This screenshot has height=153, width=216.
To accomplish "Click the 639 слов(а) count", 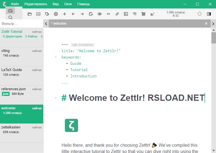I will (x=11, y=132).
